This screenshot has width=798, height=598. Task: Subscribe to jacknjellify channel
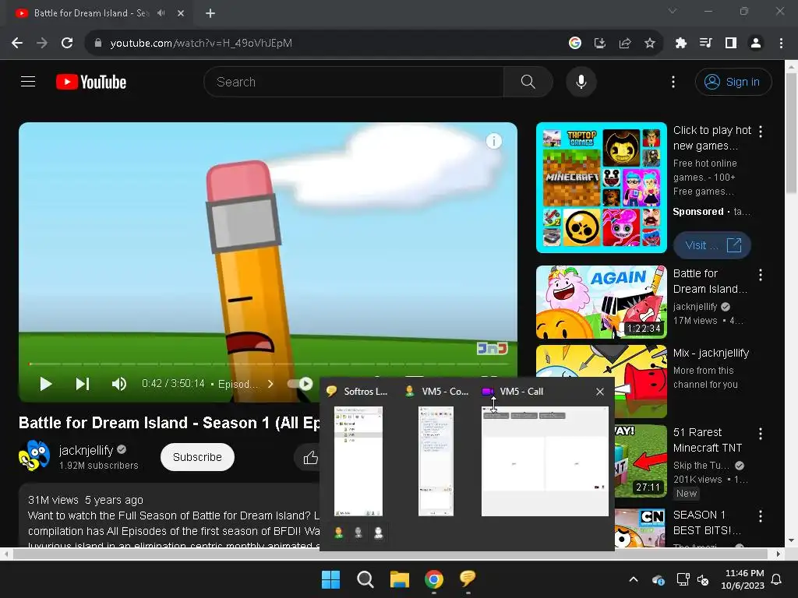tap(197, 457)
